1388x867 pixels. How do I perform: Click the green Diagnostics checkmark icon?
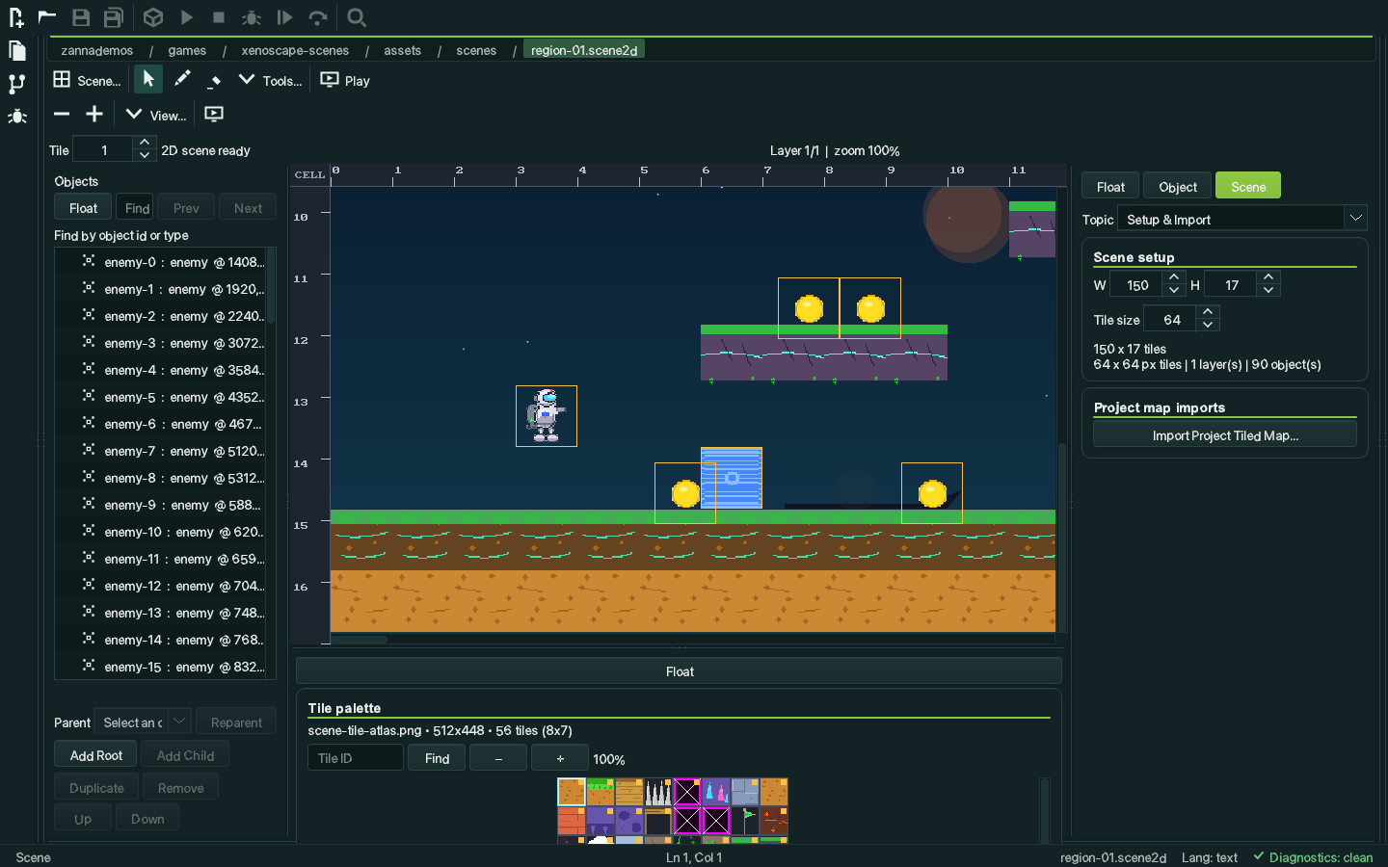click(1258, 856)
